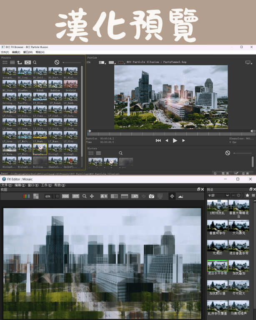
Task: Show the histogram
Action: click(x=181, y=196)
